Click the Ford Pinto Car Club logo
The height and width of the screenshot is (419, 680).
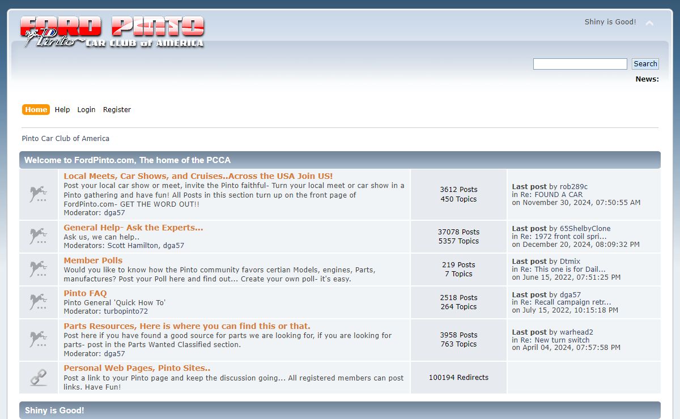112,32
